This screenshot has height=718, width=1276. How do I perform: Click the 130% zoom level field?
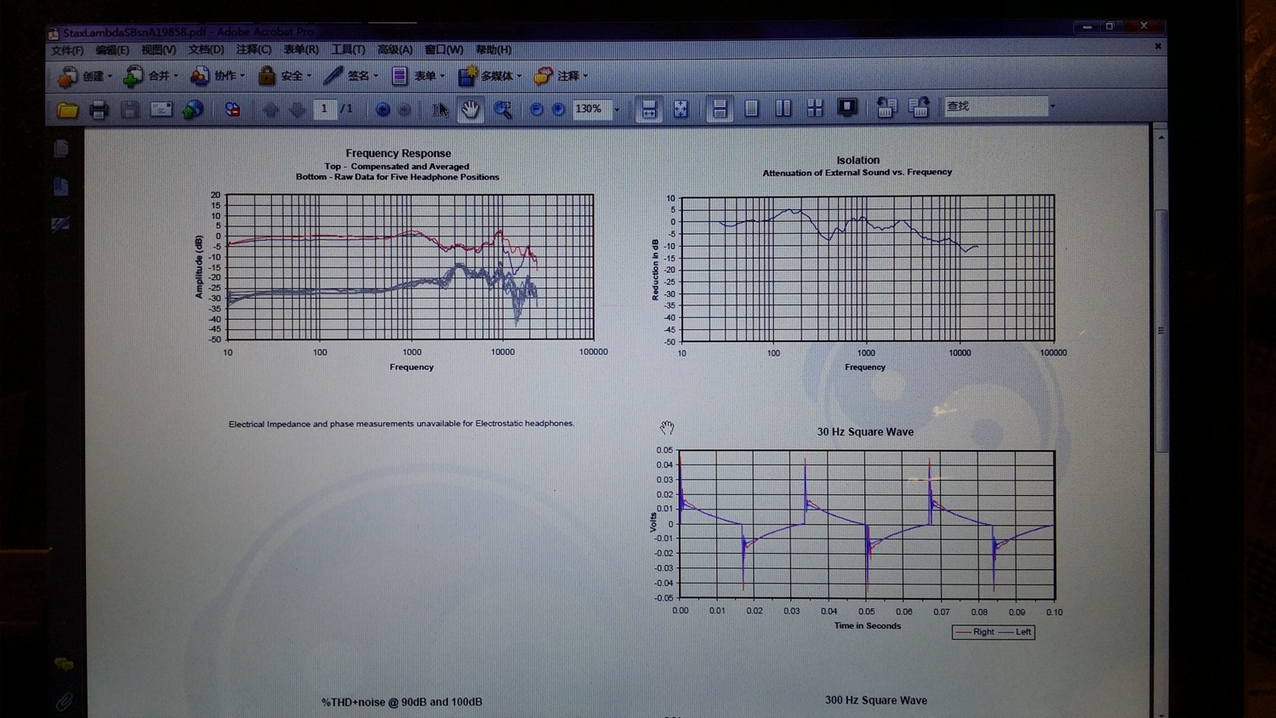591,109
